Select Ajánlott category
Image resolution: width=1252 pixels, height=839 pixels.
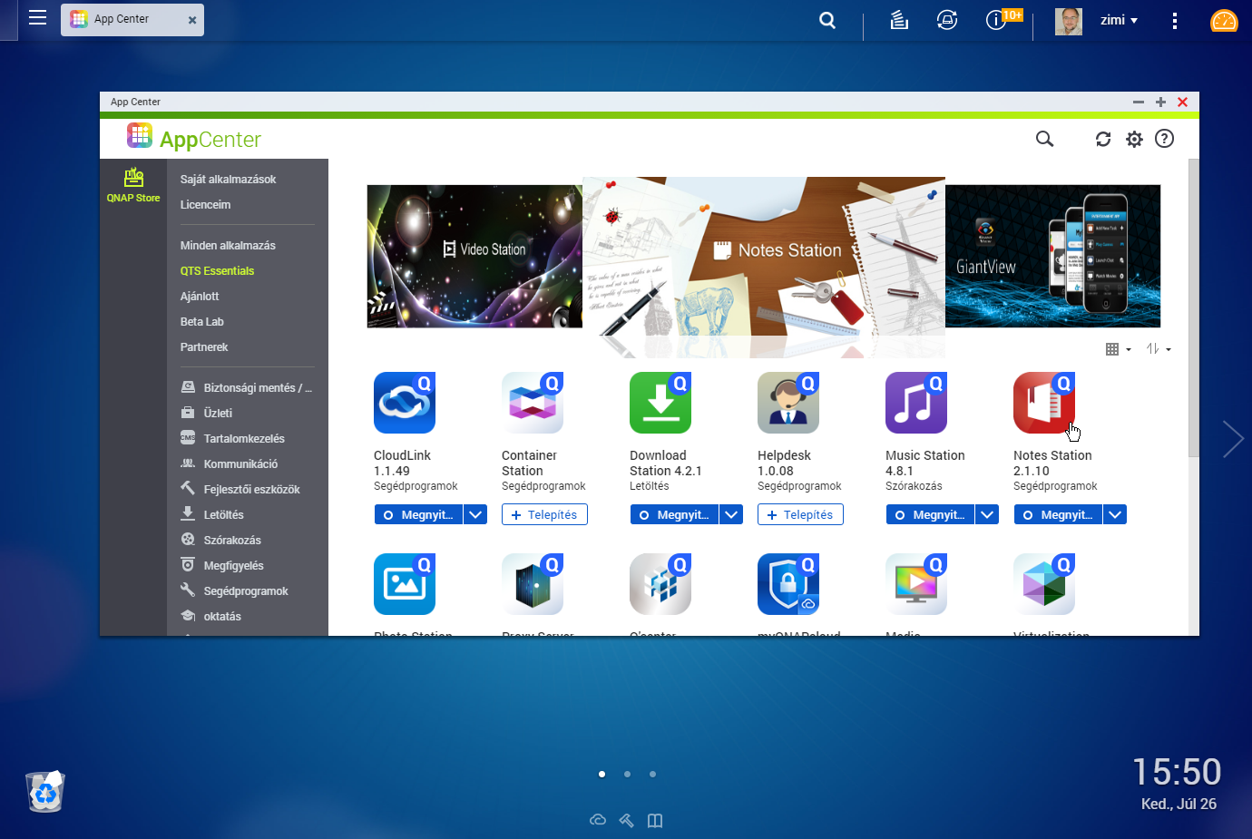coord(200,297)
